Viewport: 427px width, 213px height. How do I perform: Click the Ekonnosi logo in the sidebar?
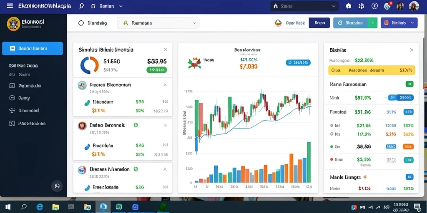(x=13, y=24)
